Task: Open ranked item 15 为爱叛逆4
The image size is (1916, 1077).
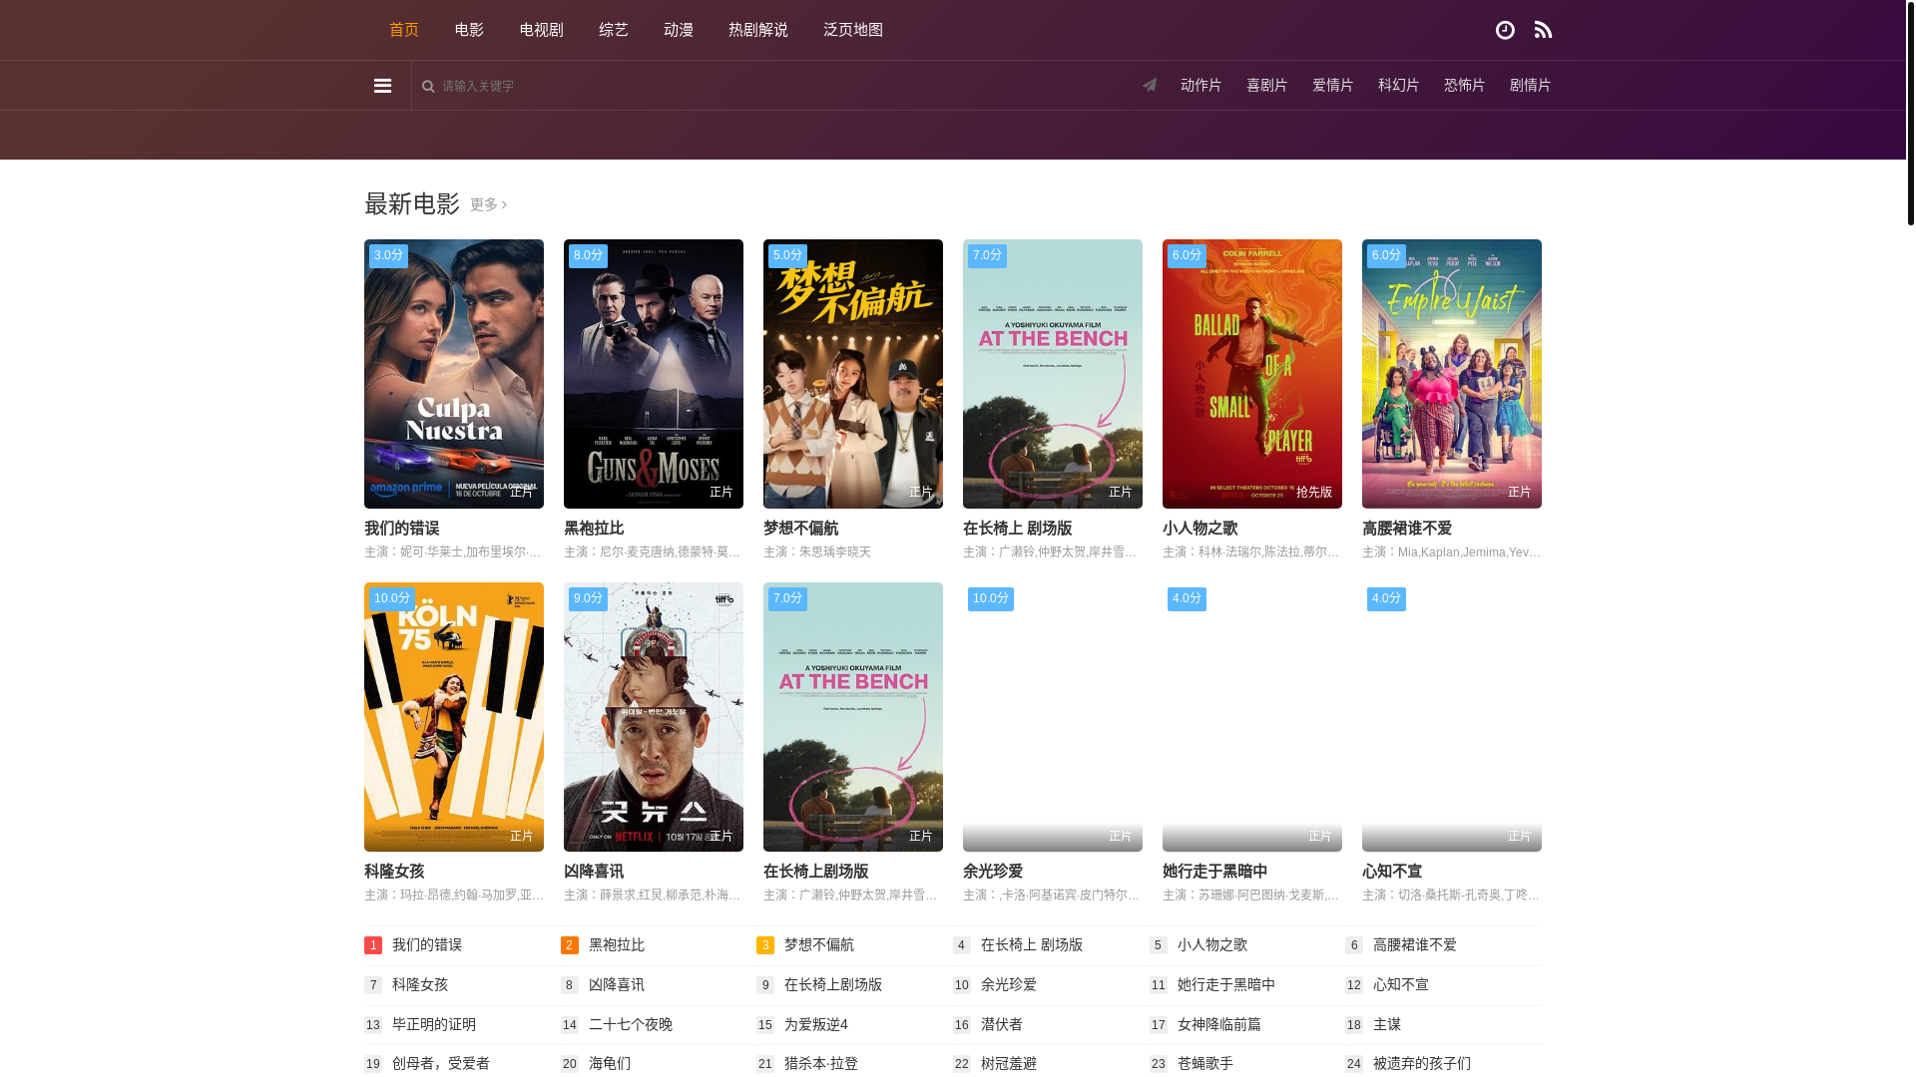Action: (816, 1025)
